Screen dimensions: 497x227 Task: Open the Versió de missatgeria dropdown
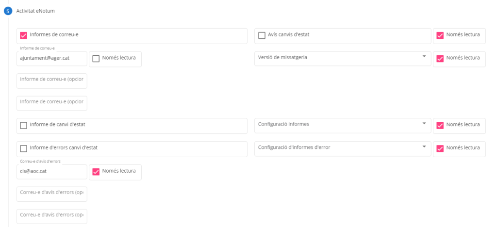[x=342, y=58]
